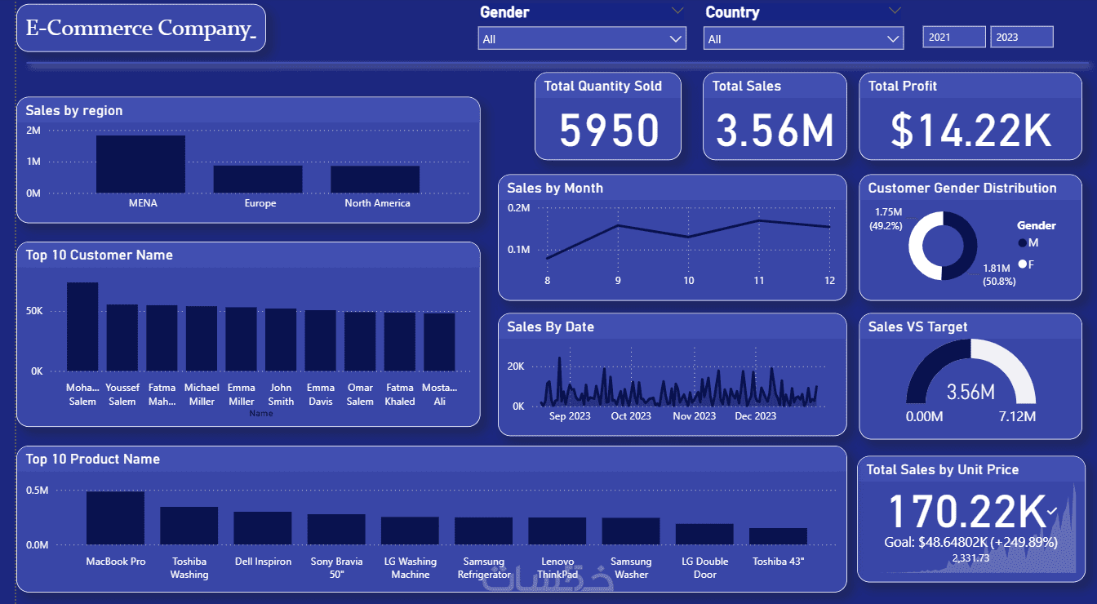Click the Total Profit card

pyautogui.click(x=971, y=116)
